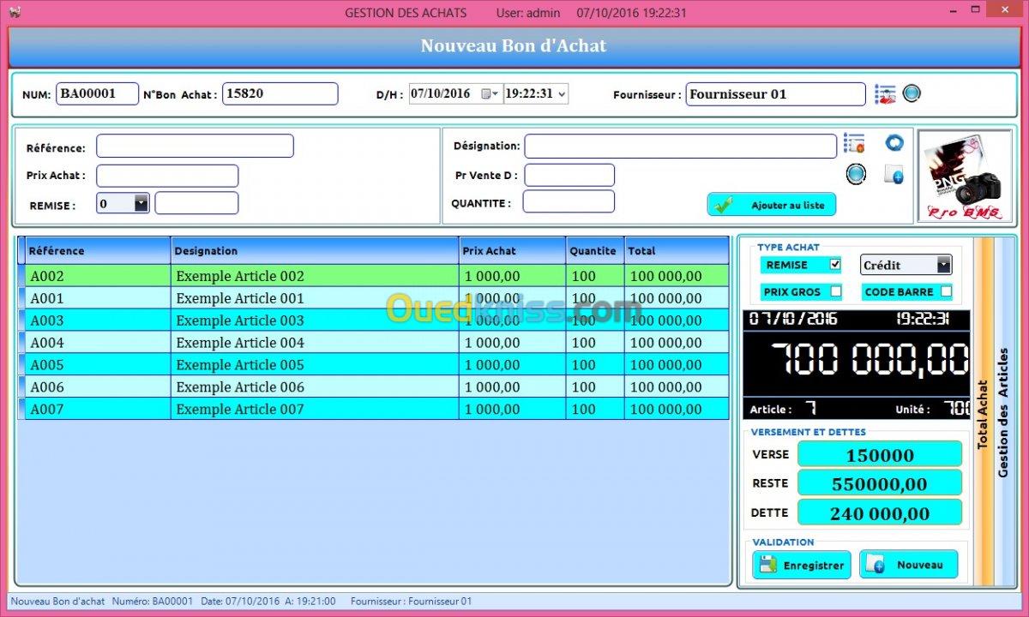Click the Ajouter au liste button
Viewport: 1029px width, 617px height.
pos(771,205)
